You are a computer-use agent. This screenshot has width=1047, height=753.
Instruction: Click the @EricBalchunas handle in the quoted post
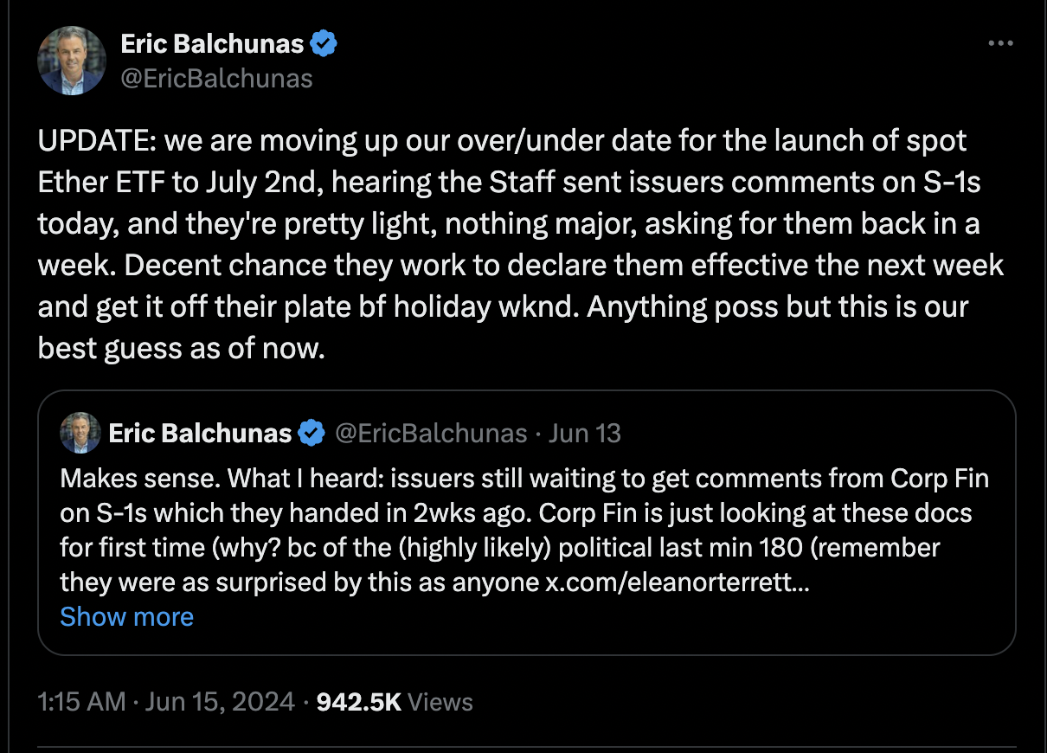pos(430,433)
